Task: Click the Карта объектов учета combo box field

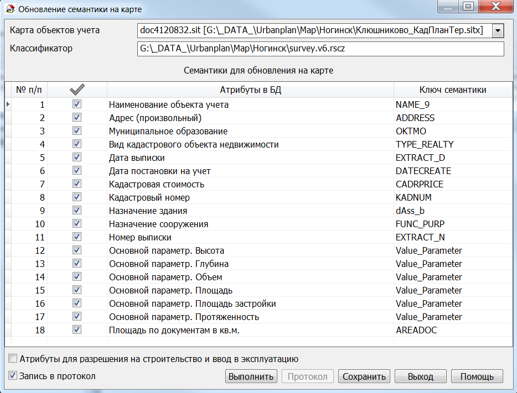Action: (313, 30)
